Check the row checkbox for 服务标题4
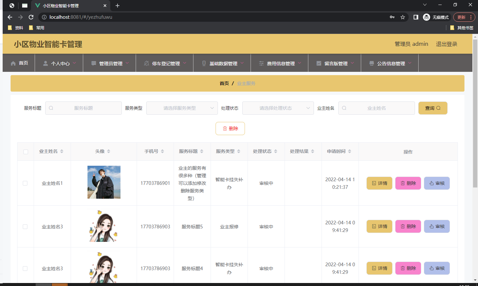478x286 pixels. pyautogui.click(x=25, y=269)
